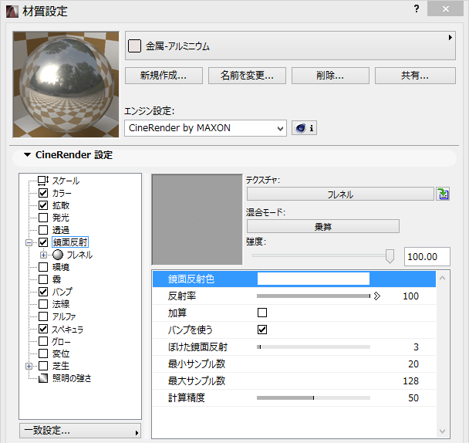Uncheck the カラー channel checkbox

[43, 193]
